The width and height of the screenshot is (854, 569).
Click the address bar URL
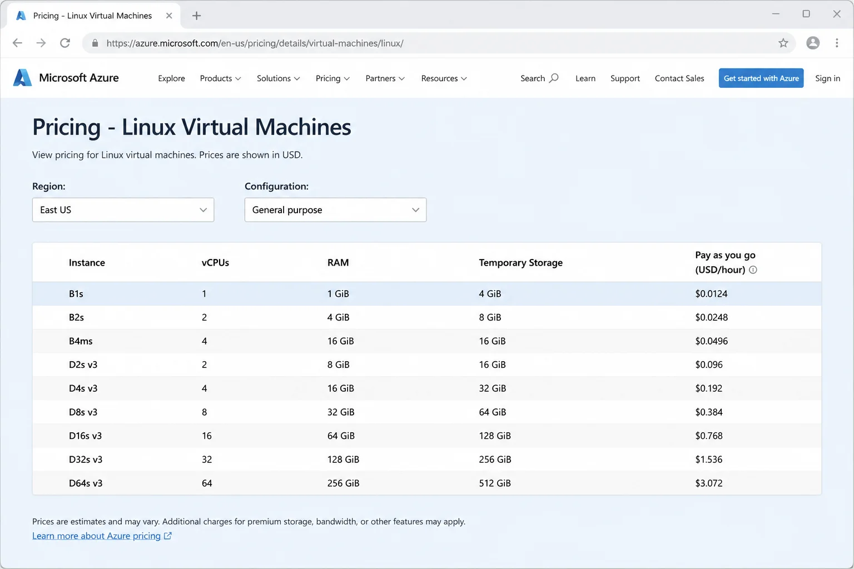[x=255, y=43]
